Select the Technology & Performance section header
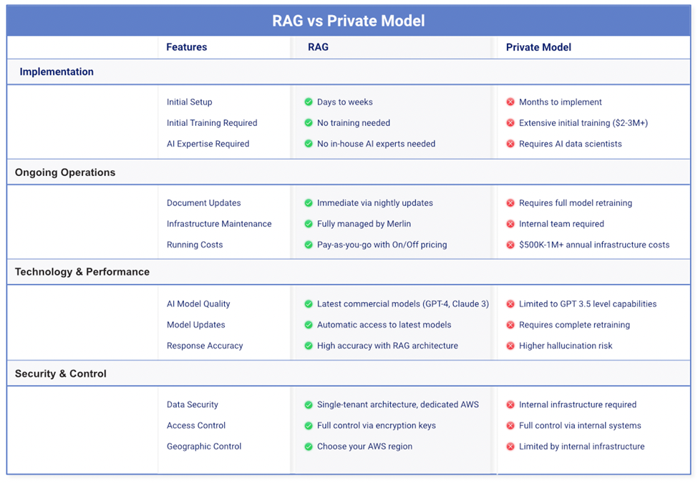 click(x=349, y=272)
